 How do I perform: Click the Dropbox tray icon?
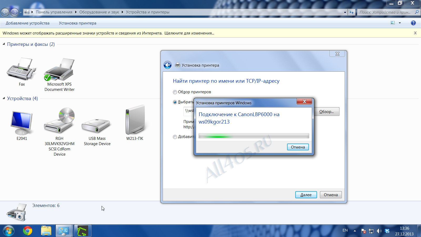point(387,231)
